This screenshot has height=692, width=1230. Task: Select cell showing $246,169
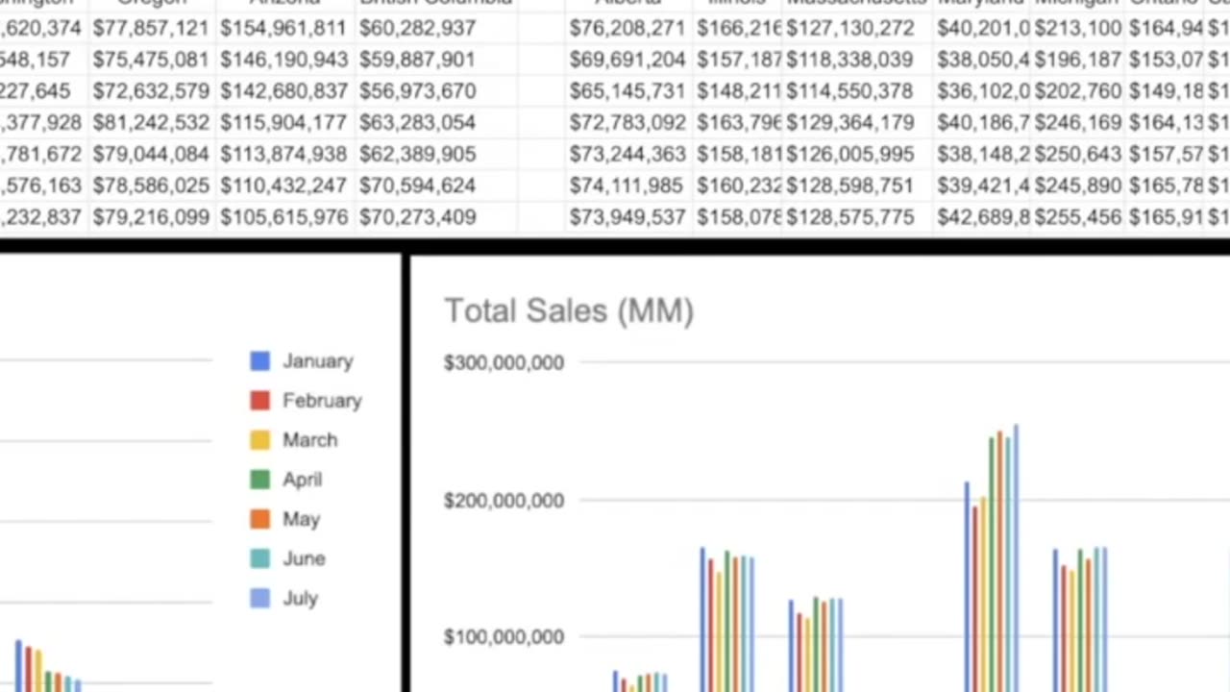(1077, 123)
